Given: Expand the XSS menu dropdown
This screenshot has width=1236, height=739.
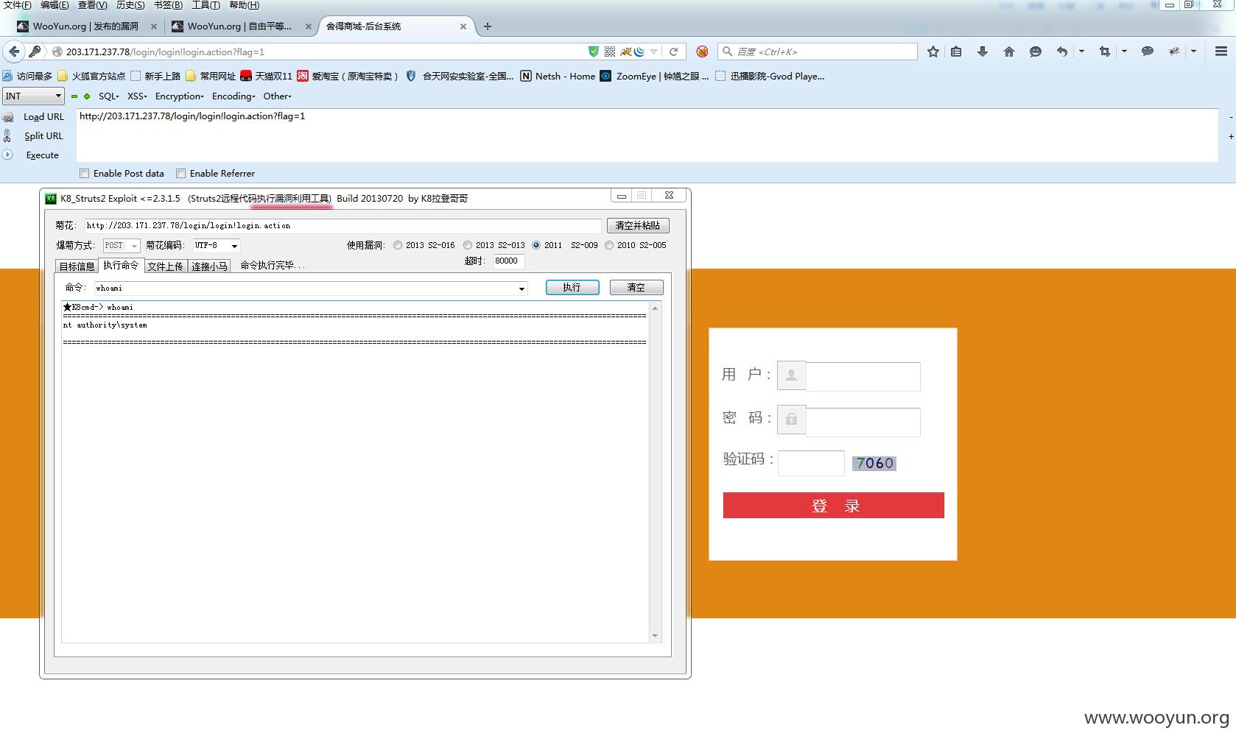Looking at the screenshot, I should pos(137,96).
